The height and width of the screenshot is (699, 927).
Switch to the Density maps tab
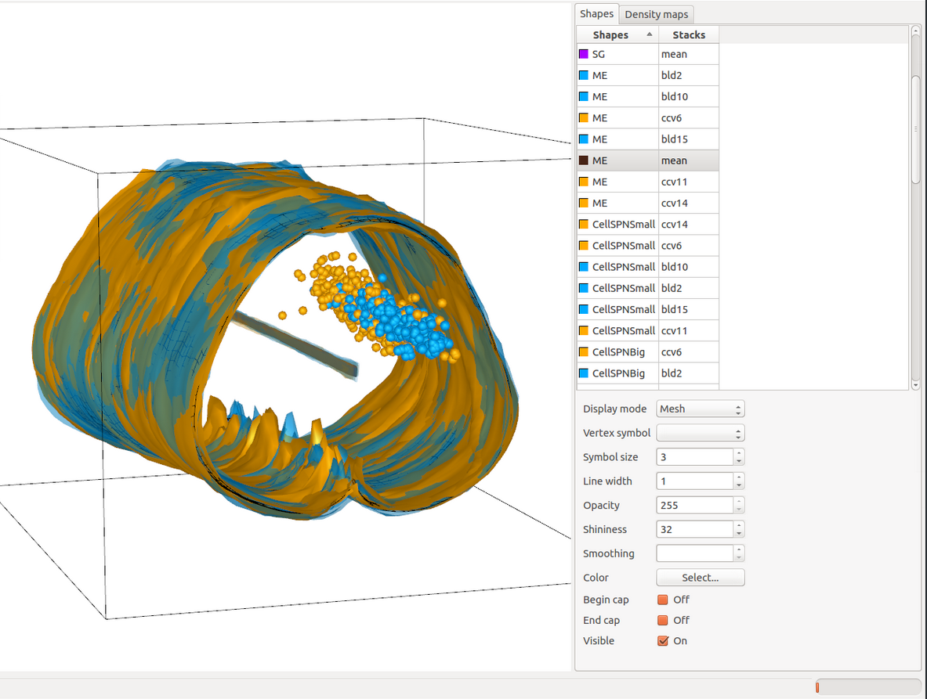coord(657,14)
